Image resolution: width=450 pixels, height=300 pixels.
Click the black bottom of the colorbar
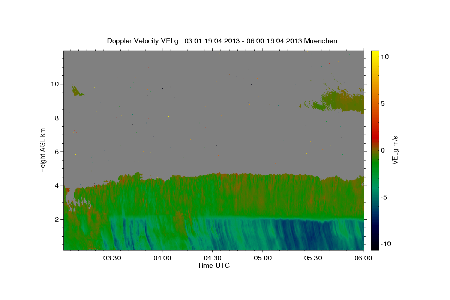click(x=375, y=246)
